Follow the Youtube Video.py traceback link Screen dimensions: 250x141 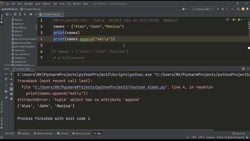click(100, 87)
